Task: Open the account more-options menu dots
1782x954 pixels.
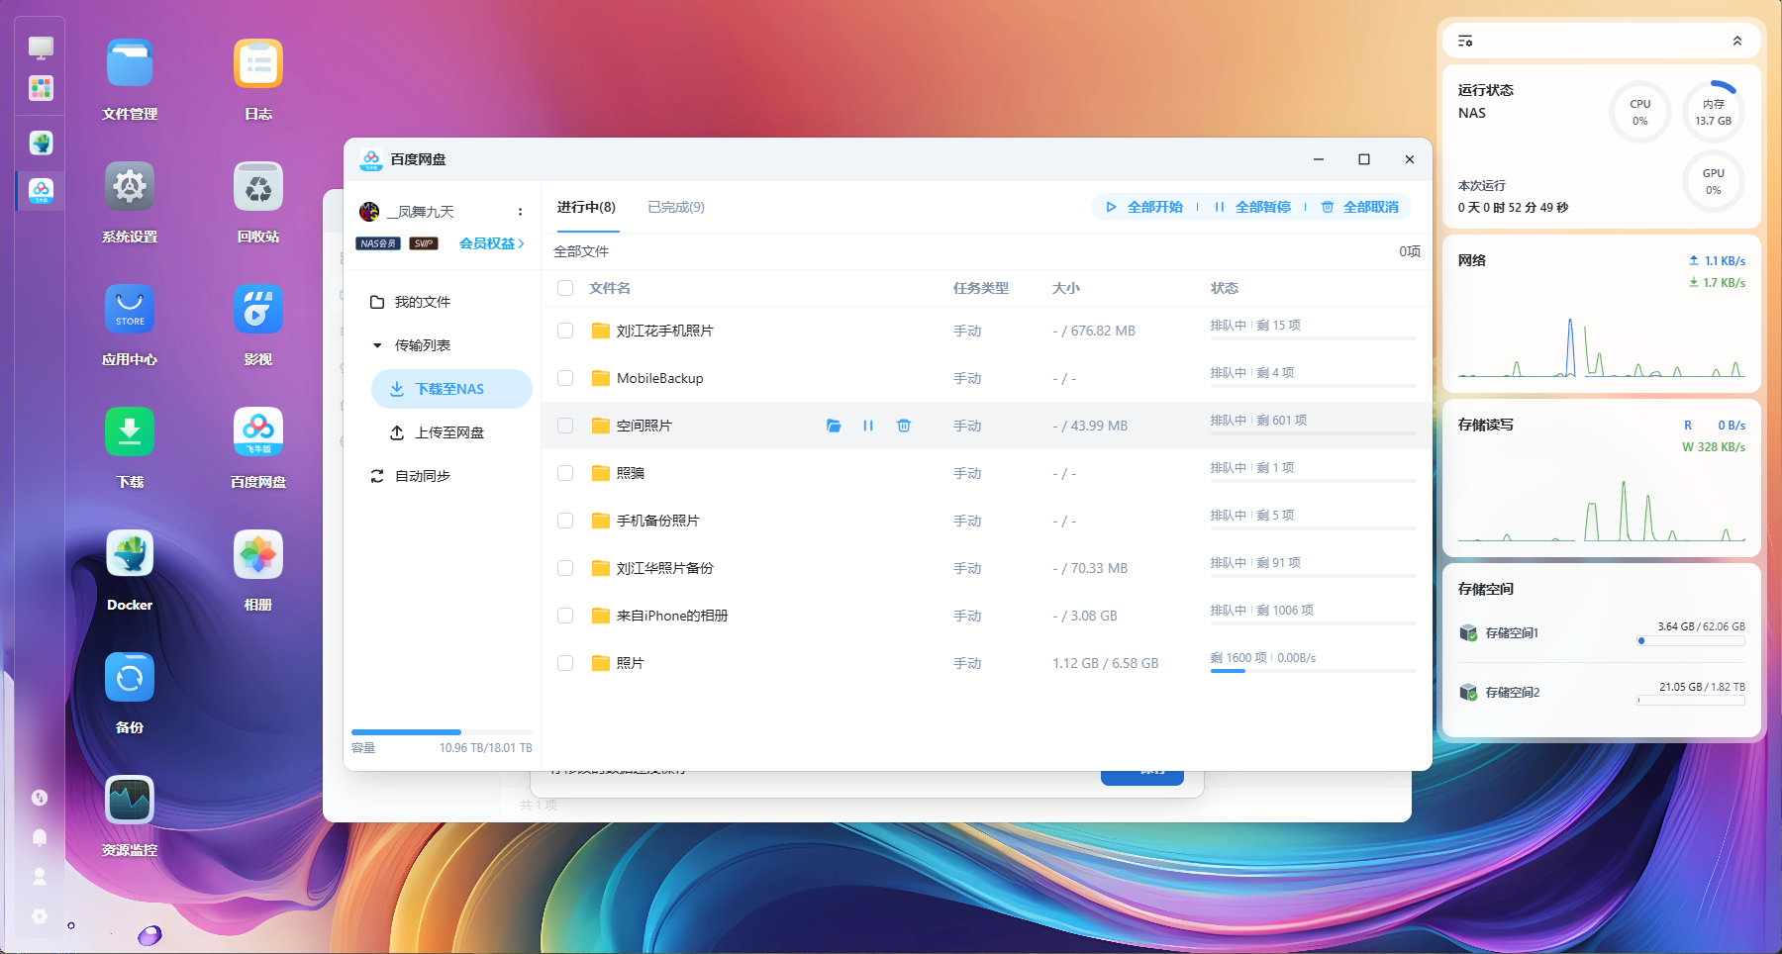Action: tap(520, 212)
